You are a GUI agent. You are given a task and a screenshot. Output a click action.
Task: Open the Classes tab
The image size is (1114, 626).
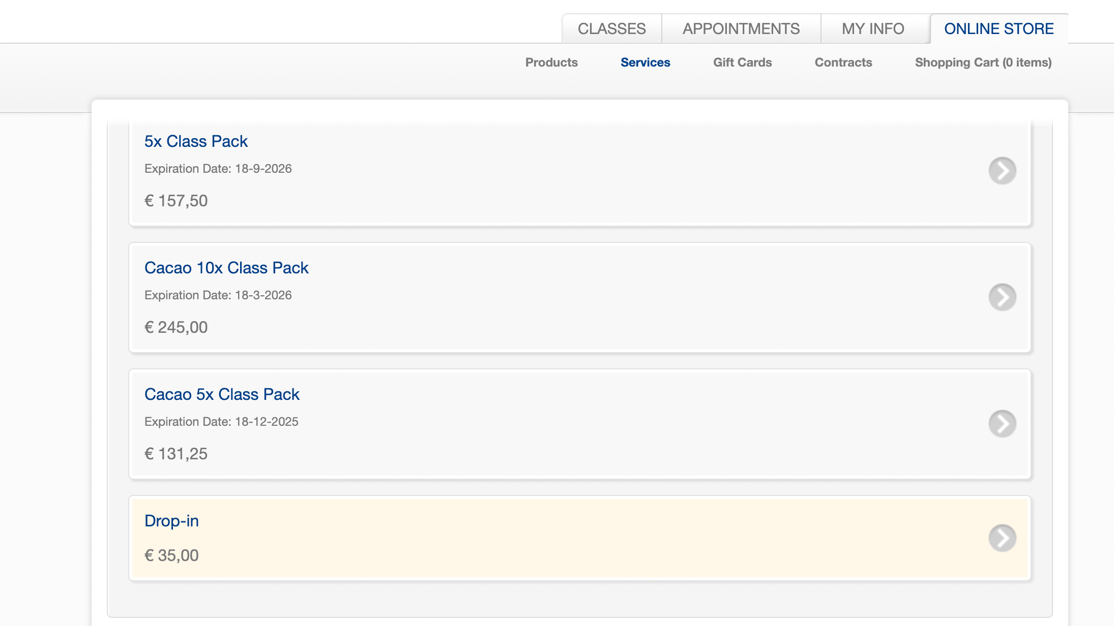click(x=611, y=29)
